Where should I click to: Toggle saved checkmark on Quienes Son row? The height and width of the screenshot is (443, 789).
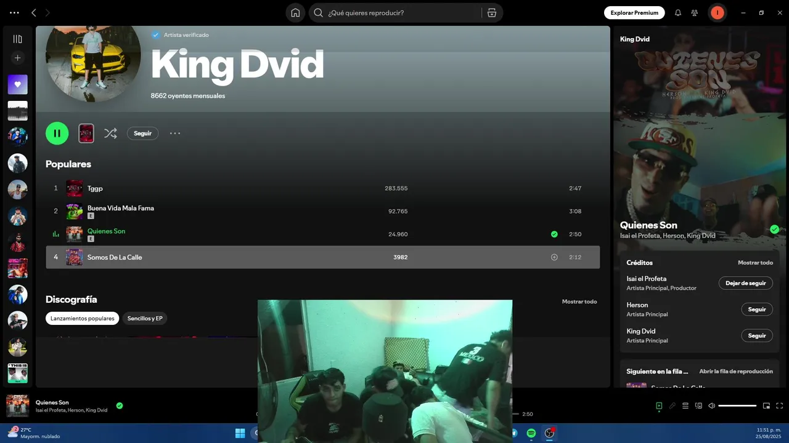(554, 234)
